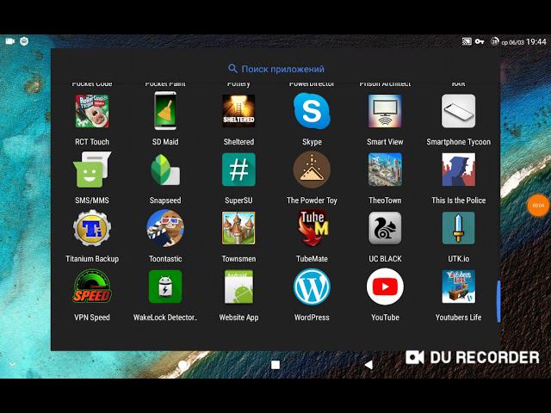551x413 pixels.
Task: Launch the Toontastic app icon
Action: pyautogui.click(x=165, y=228)
